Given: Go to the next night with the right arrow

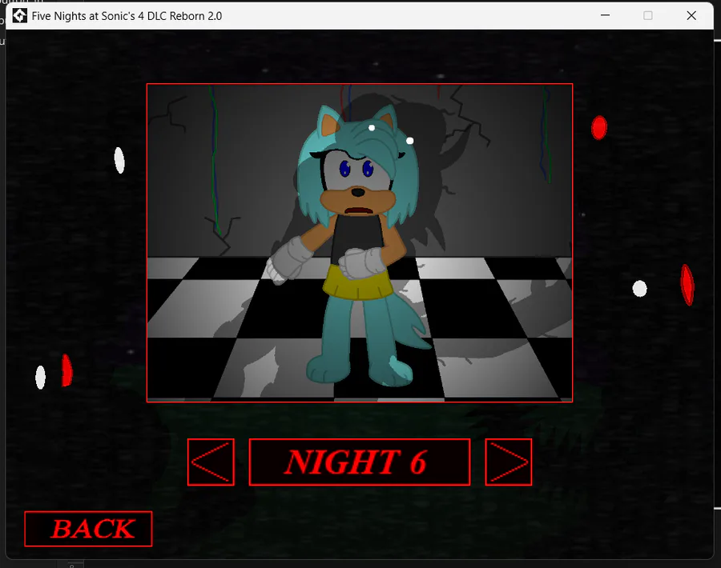Looking at the screenshot, I should point(509,462).
